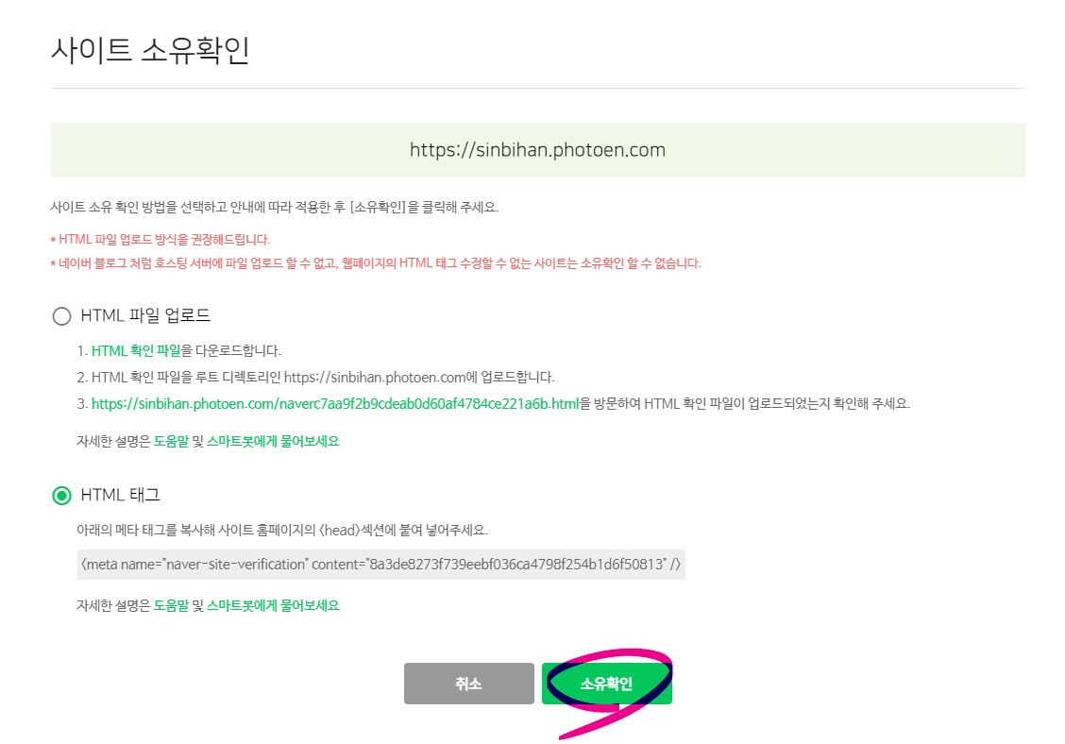Click the instruction text mentioning [소유확인]
This screenshot has width=1065, height=744.
275,207
